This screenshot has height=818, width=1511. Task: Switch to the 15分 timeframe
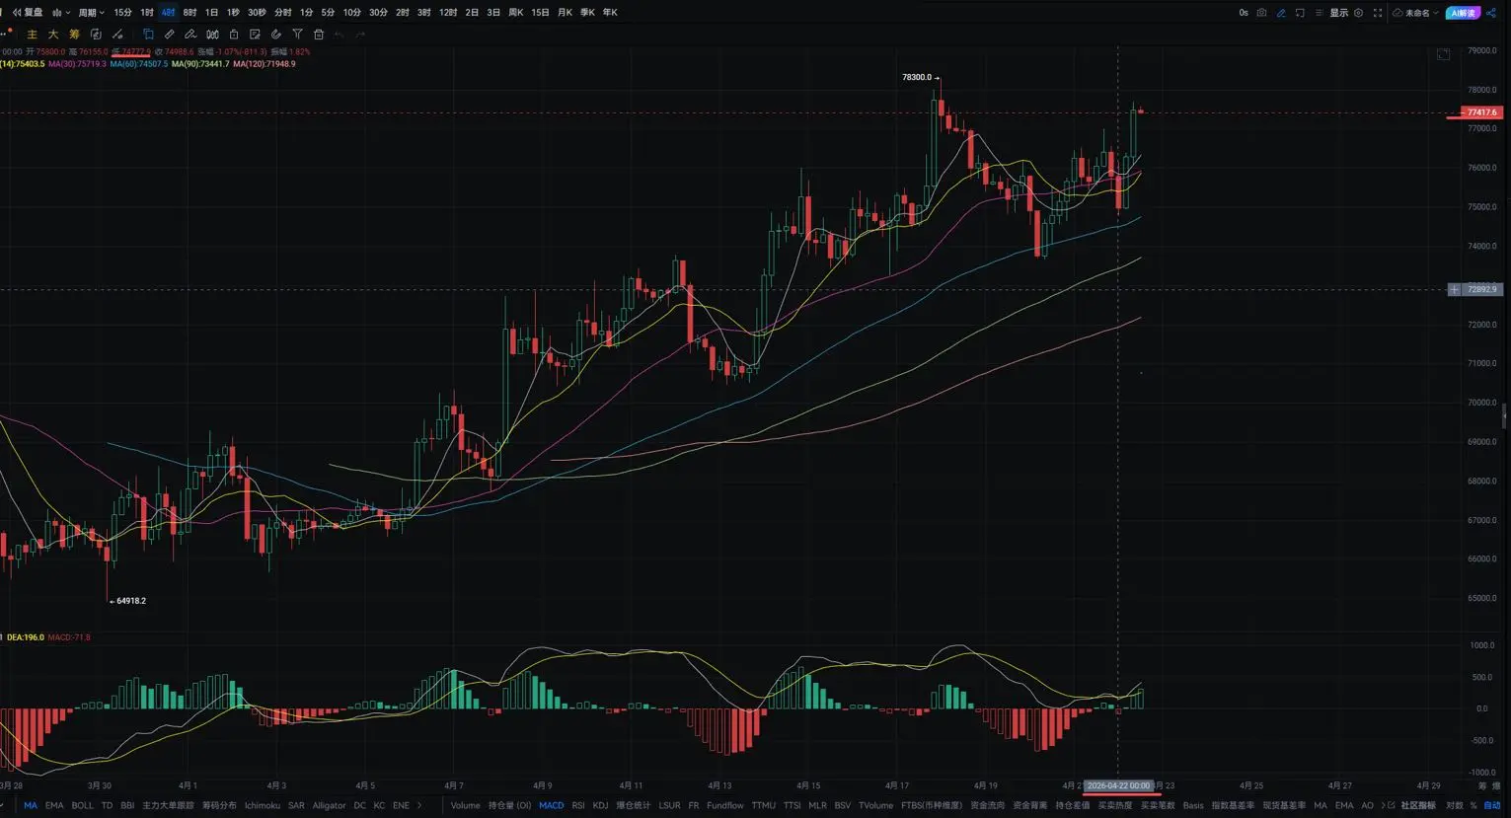point(122,13)
